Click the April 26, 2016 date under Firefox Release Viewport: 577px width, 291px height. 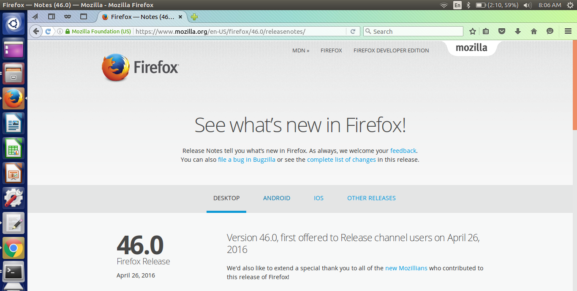[x=136, y=275]
